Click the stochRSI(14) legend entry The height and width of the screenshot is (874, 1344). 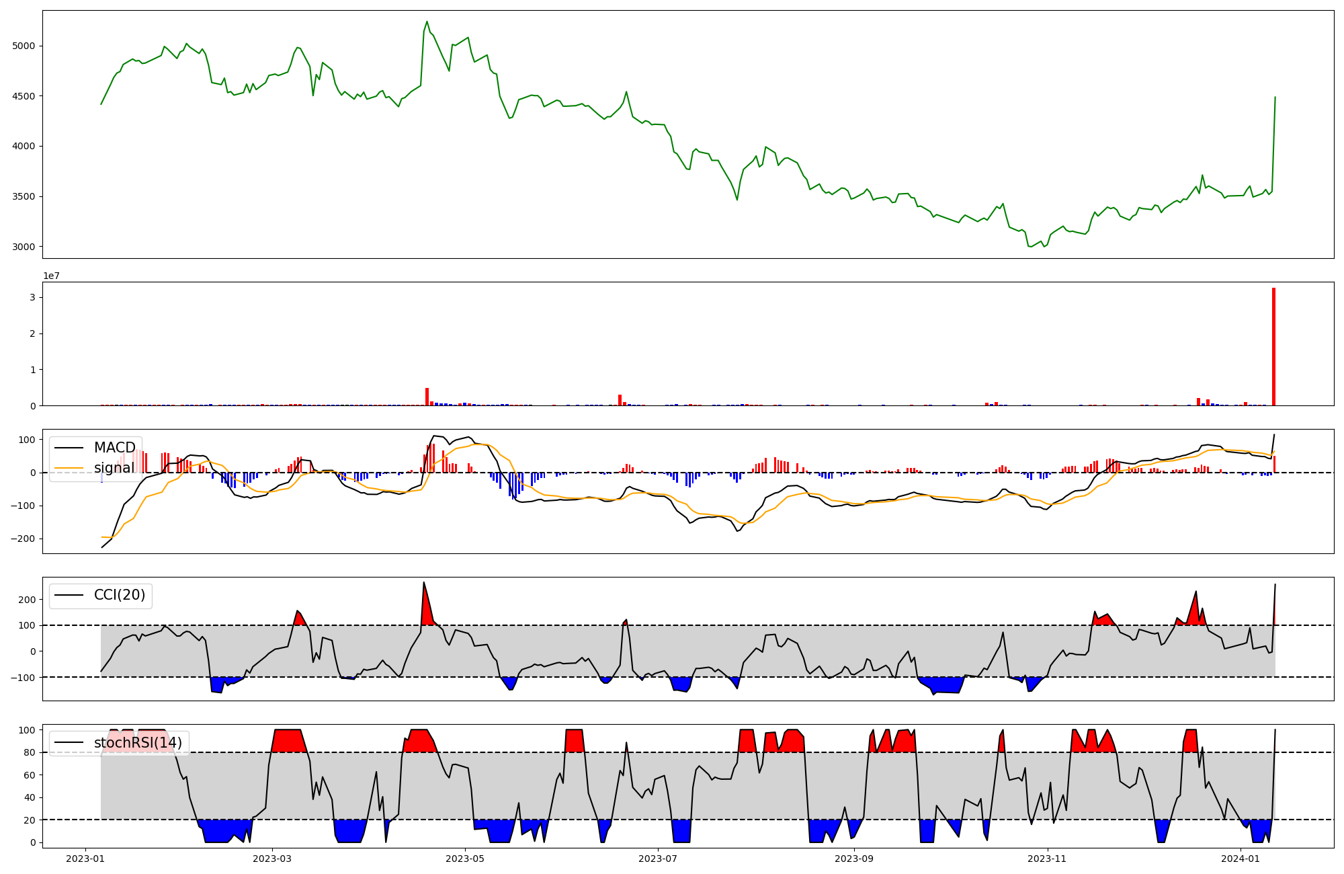click(x=137, y=743)
